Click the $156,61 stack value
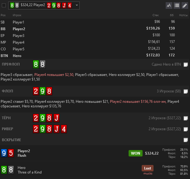This screenshot has width=190, height=179. coord(154,42)
